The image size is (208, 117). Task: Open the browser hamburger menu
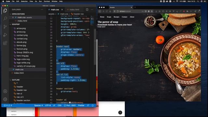[x=199, y=11]
